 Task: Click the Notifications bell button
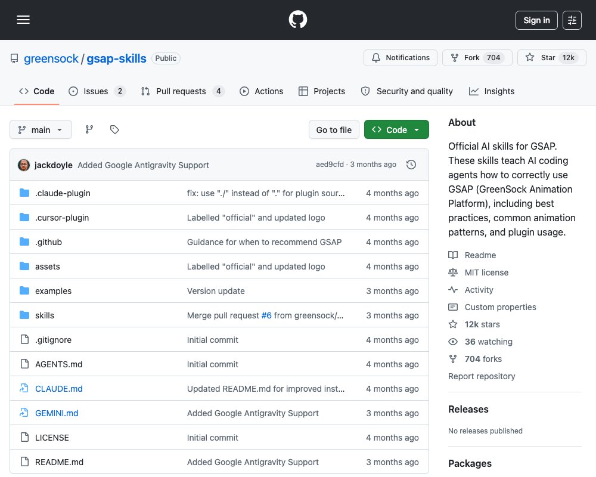click(x=401, y=58)
